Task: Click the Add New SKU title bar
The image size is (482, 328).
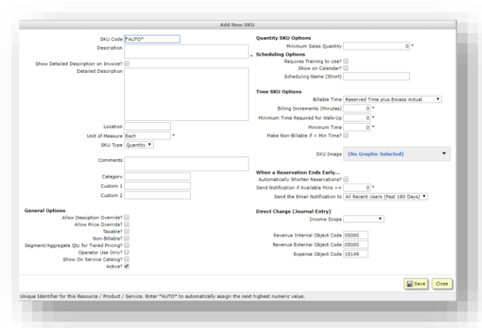Action: pos(238,25)
